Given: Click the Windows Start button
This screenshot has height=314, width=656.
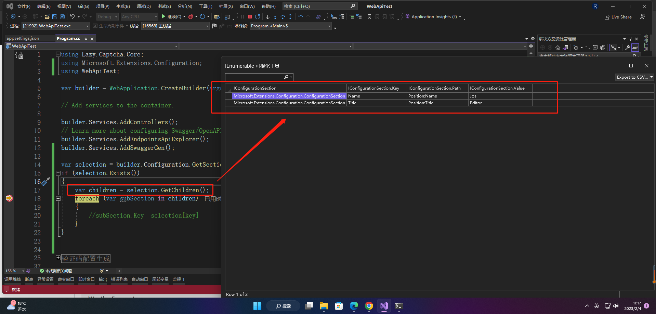Looking at the screenshot, I should 257,305.
